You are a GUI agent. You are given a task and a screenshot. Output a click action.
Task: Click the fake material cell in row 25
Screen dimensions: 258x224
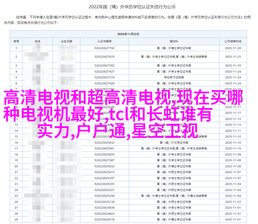pos(174,196)
